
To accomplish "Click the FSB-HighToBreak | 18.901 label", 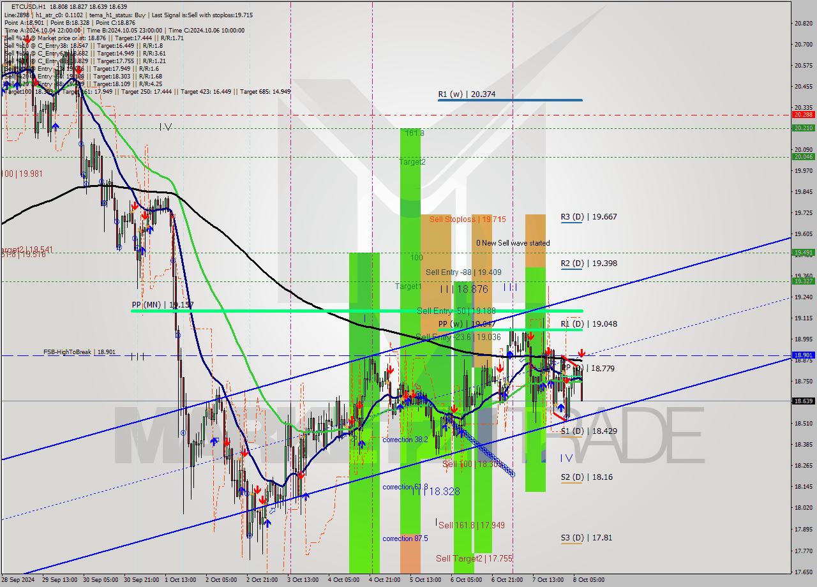I will coord(79,352).
